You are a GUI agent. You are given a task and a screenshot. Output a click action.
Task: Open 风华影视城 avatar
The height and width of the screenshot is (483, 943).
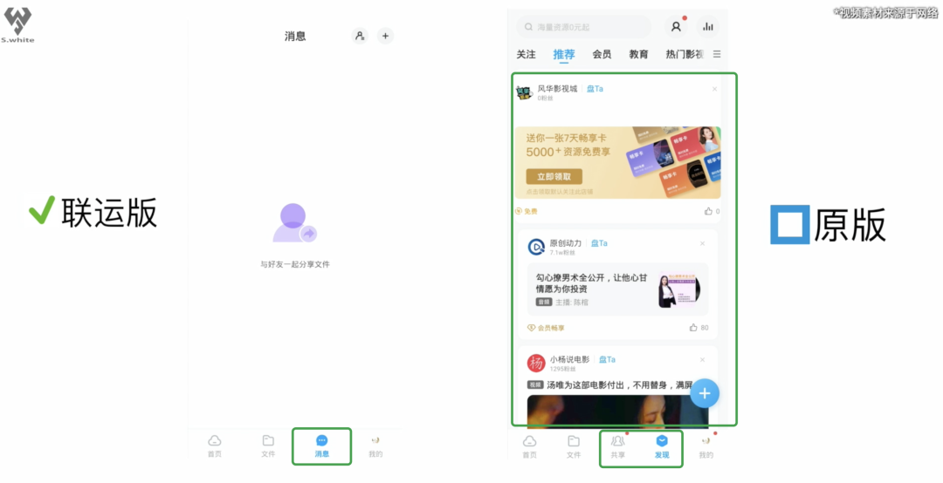pyautogui.click(x=525, y=92)
